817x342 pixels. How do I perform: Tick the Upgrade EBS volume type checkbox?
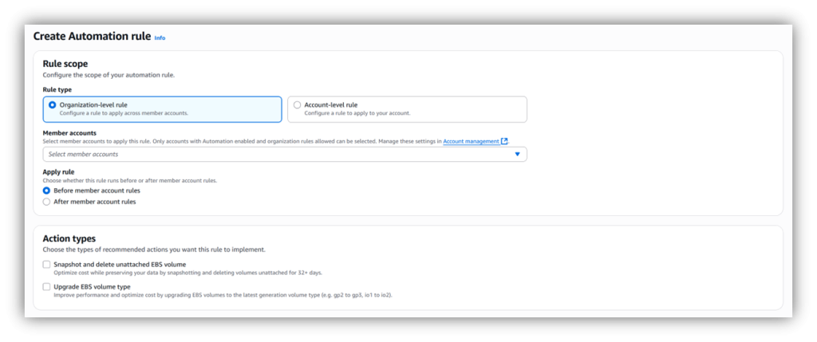pos(46,286)
